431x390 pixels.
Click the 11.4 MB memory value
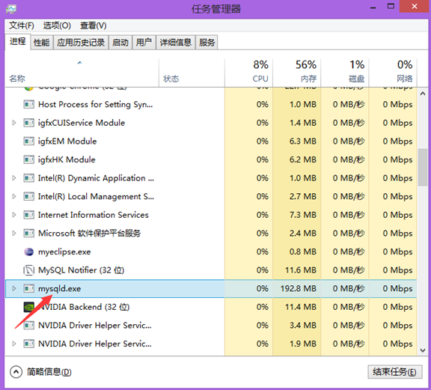click(x=301, y=307)
